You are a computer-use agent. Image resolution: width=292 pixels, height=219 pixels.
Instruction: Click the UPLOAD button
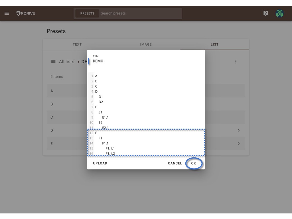(x=100, y=163)
